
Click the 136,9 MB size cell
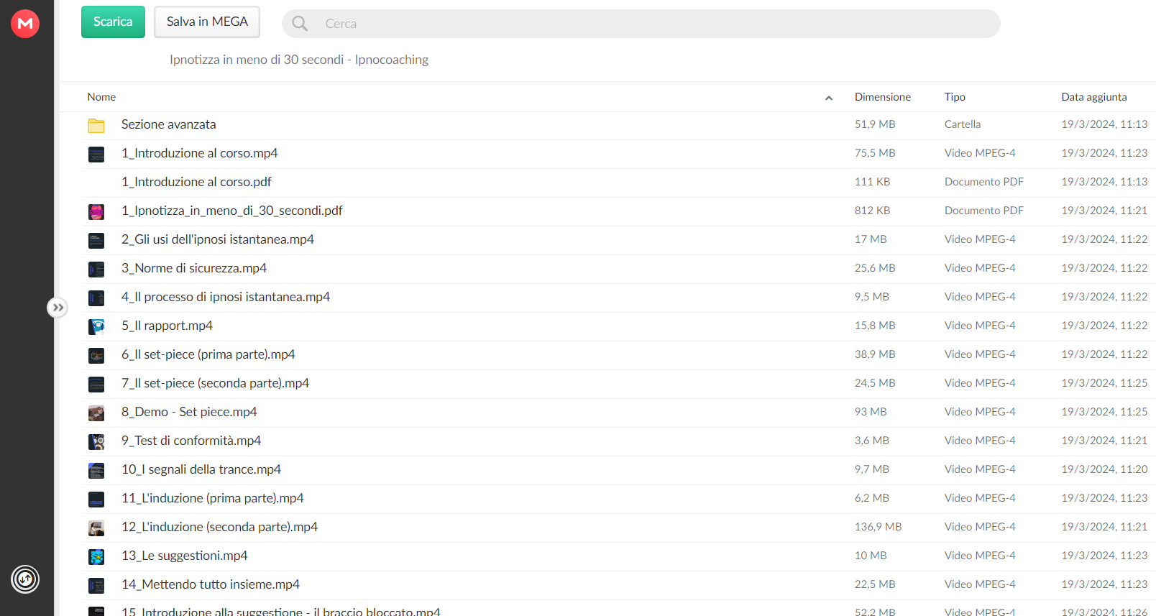coord(878,527)
